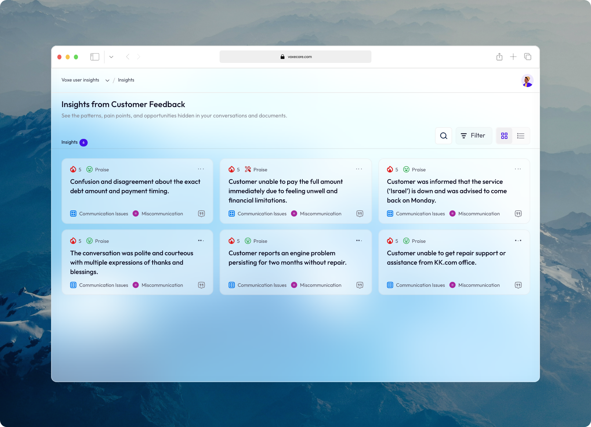The height and width of the screenshot is (427, 591).
Task: Click the smiley Praise icon on the polite conversation card
Action: click(89, 241)
